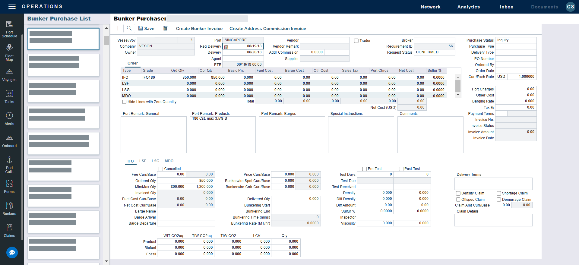Check the Density Claim box

(458, 193)
